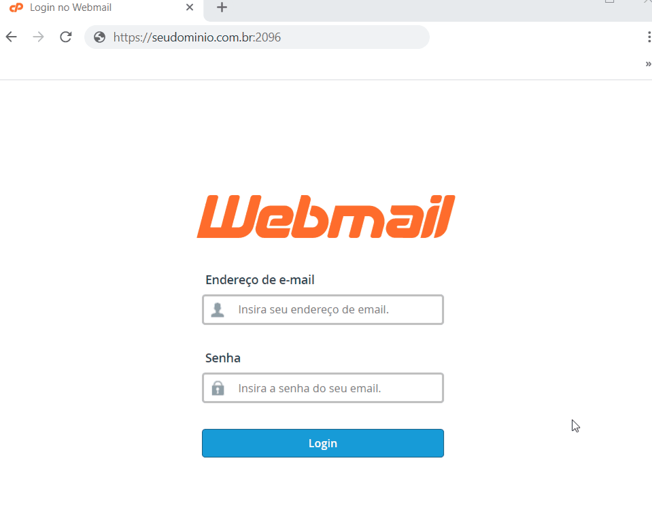
Task: Open the browser three-dot menu
Action: [x=649, y=37]
